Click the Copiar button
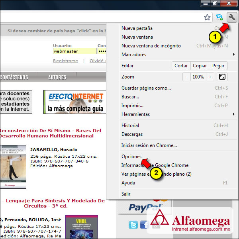This screenshot has height=239, width=239. (x=200, y=66)
